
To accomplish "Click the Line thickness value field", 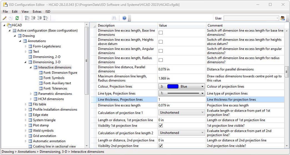I will point(182,100).
